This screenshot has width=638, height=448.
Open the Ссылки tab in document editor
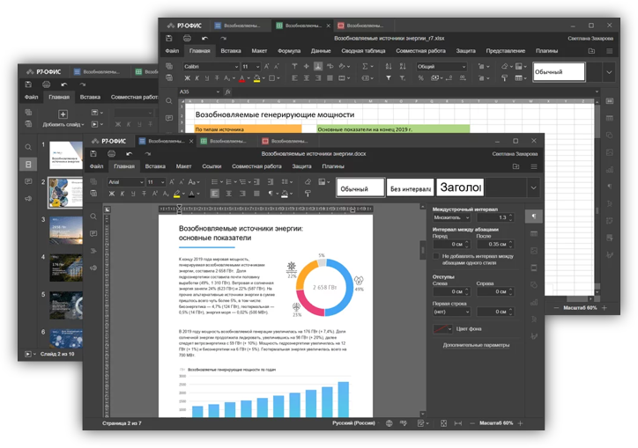211,166
